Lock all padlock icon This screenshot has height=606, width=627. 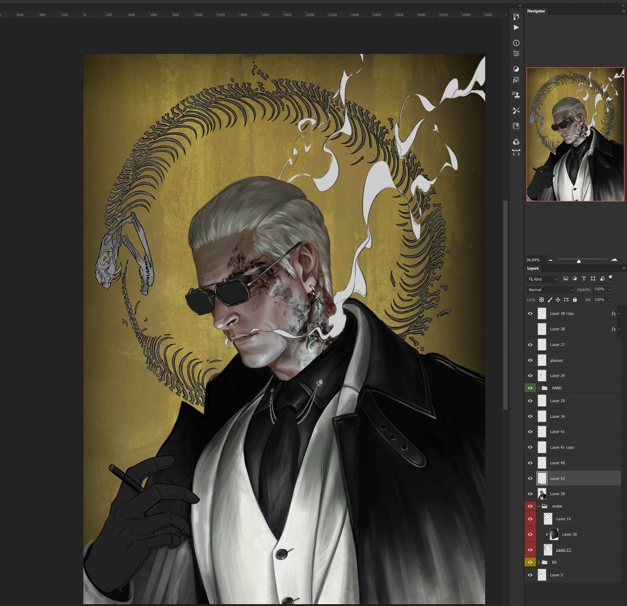(575, 300)
